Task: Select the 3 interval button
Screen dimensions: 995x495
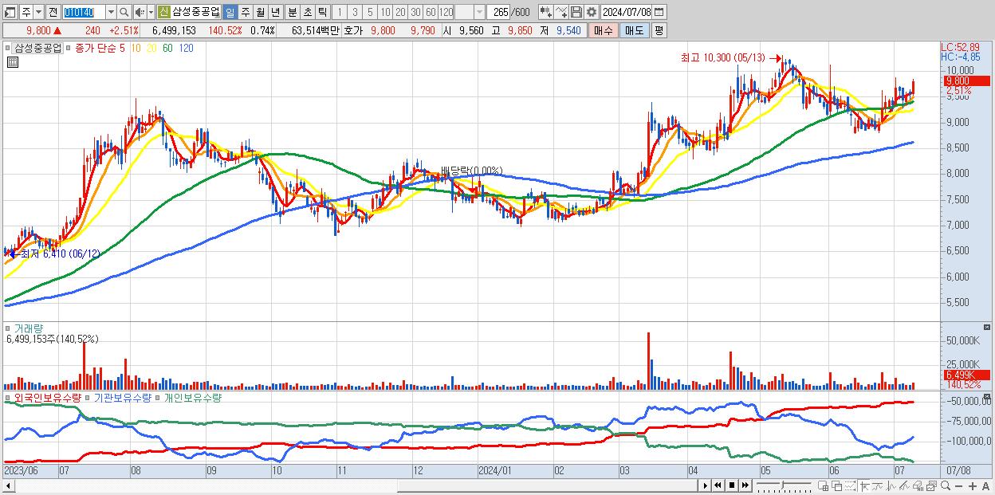Action: tap(355, 12)
